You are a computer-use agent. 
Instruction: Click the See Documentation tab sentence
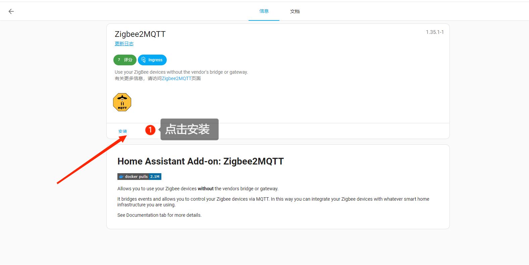tap(159, 215)
